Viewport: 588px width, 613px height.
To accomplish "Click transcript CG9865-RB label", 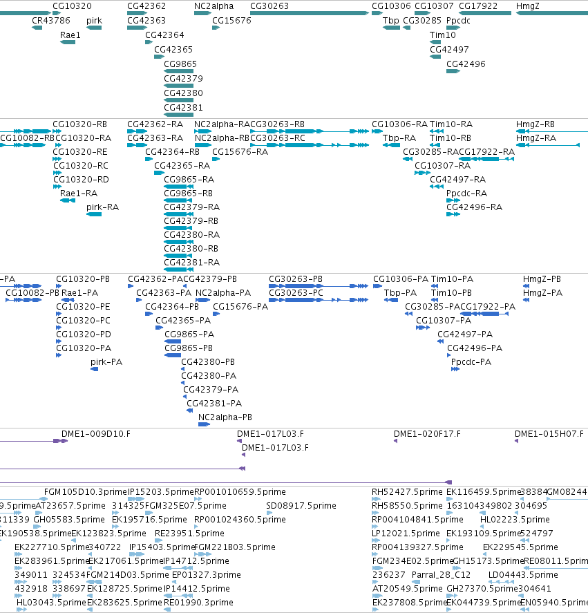I will point(188,193).
